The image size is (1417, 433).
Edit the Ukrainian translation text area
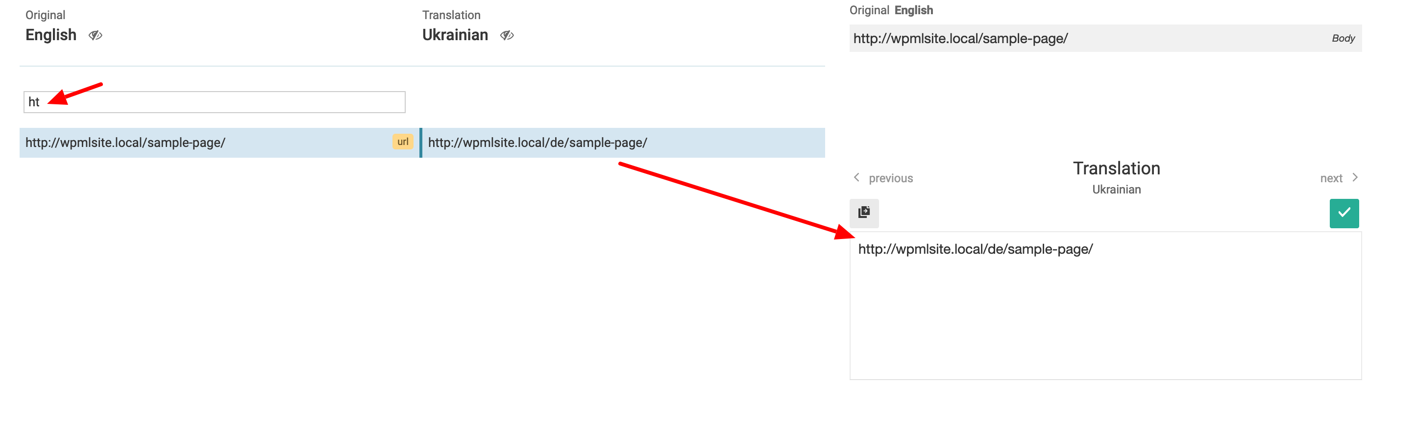click(1105, 305)
